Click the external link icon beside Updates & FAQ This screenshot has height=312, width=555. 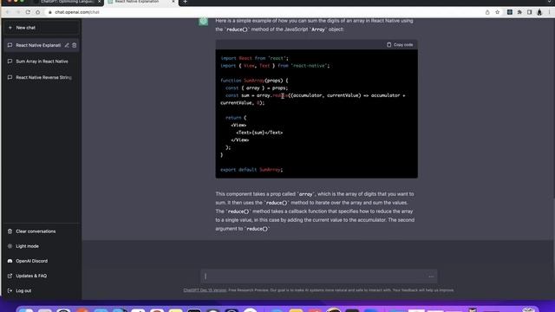tap(10, 276)
